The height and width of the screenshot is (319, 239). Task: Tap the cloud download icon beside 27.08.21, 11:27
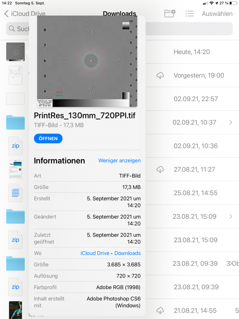pos(160,169)
